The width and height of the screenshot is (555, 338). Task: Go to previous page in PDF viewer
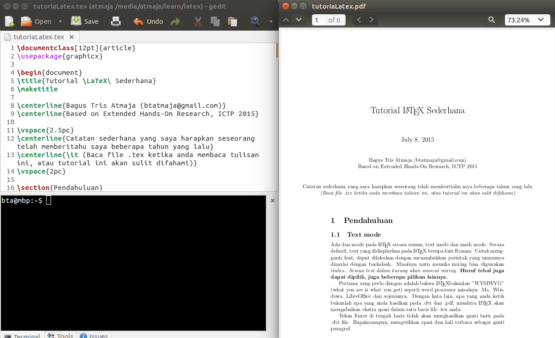pos(286,20)
